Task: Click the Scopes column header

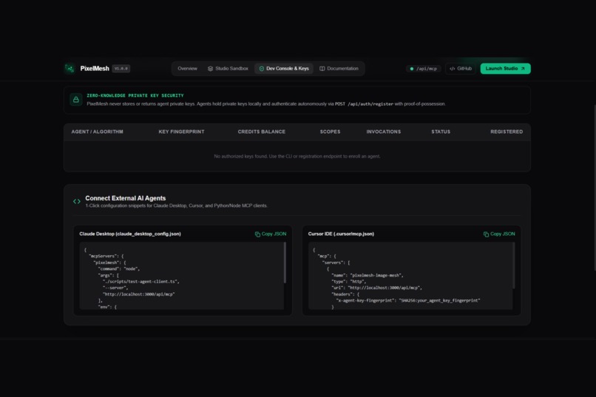Action: pyautogui.click(x=330, y=132)
